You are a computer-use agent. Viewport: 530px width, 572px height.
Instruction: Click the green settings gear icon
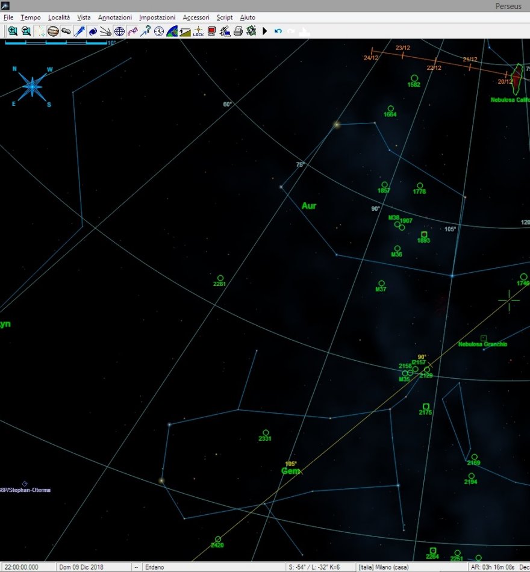click(251, 31)
